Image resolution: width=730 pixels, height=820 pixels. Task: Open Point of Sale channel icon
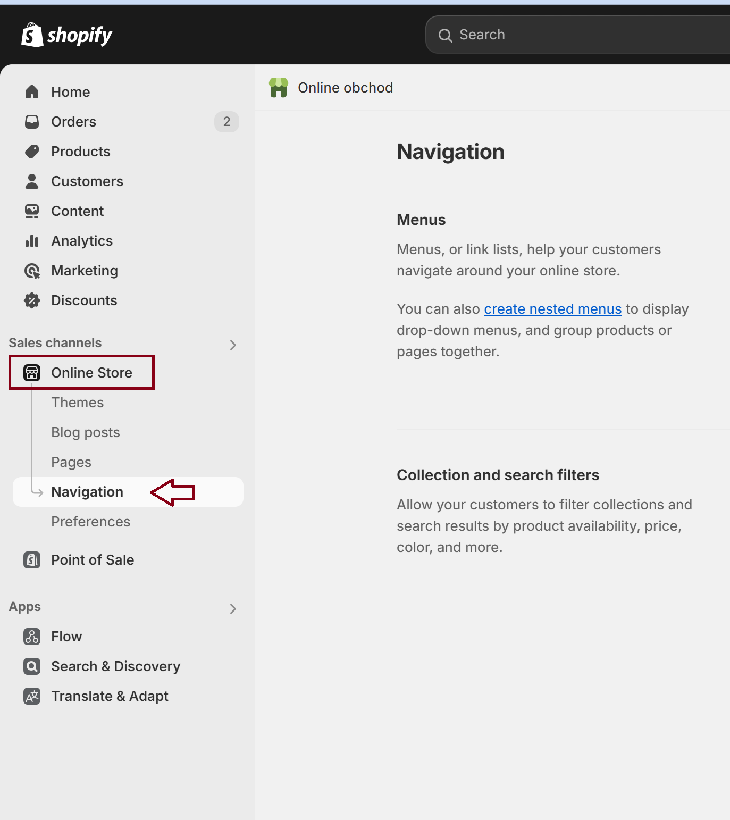point(32,559)
